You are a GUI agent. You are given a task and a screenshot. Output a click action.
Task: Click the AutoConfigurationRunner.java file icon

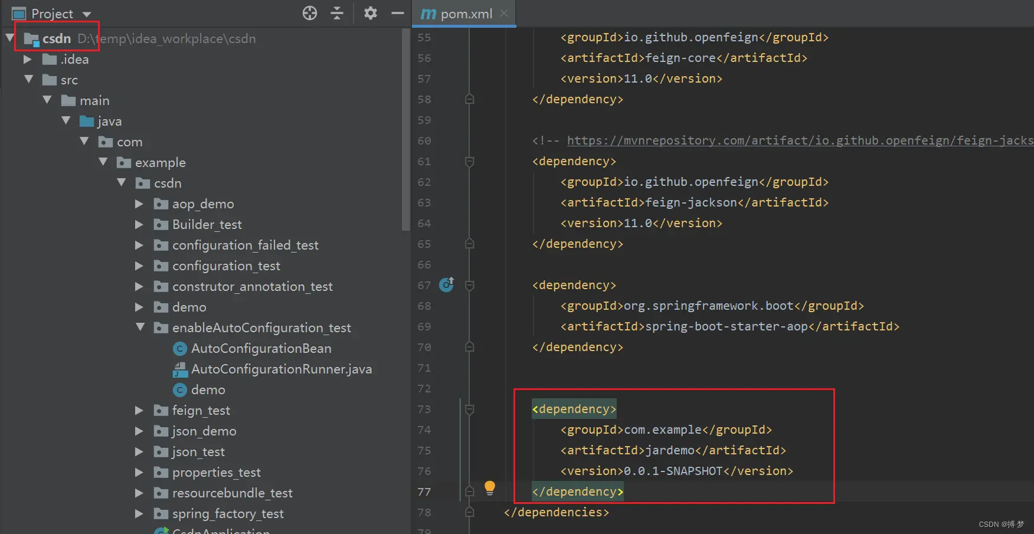180,369
